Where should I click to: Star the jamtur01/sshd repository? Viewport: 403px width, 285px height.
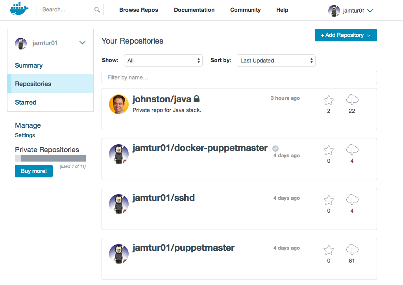tap(329, 200)
